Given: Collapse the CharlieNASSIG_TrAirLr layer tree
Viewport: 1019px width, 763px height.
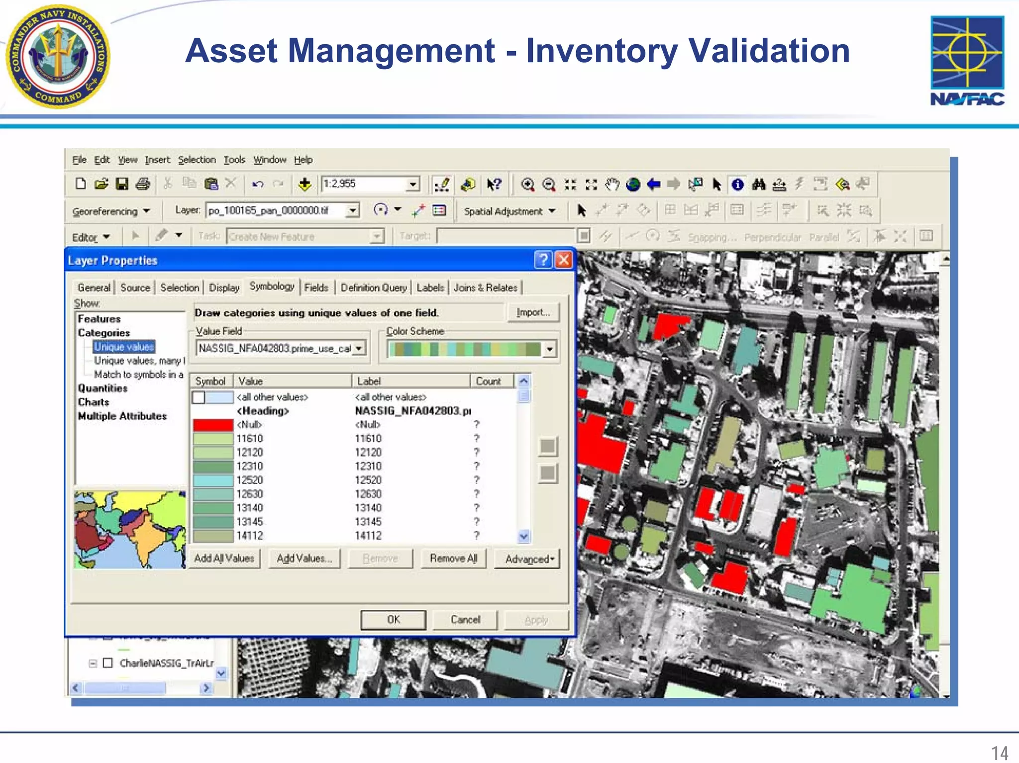Looking at the screenshot, I should point(93,663).
